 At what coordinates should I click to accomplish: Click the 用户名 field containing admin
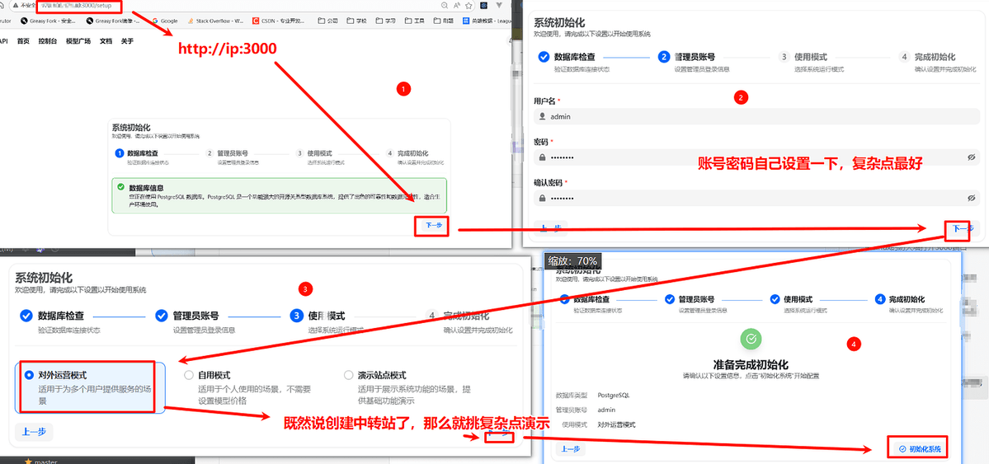[757, 117]
